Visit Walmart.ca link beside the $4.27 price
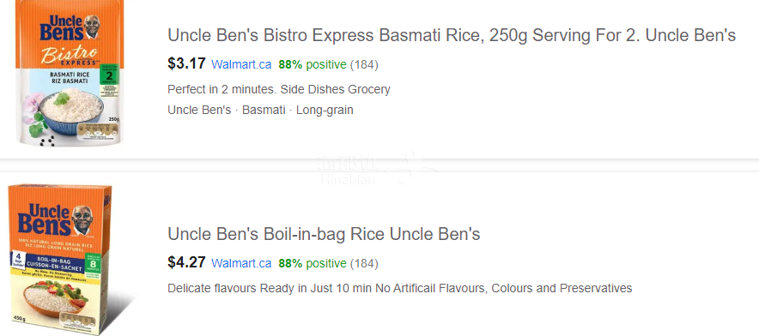Image resolution: width=759 pixels, height=336 pixels. (x=241, y=263)
